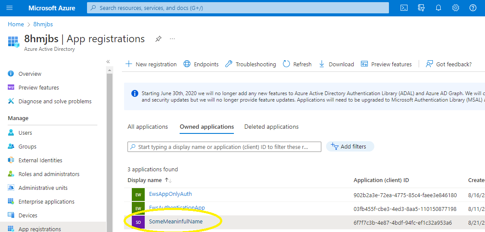Click the display name filter field
Image resolution: width=485 pixels, height=232 pixels.
point(224,147)
